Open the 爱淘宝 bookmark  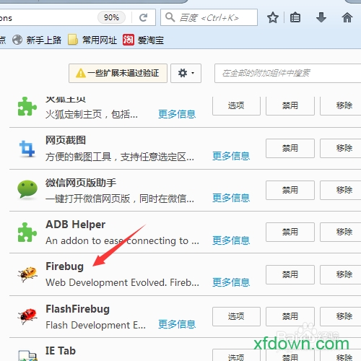(143, 40)
